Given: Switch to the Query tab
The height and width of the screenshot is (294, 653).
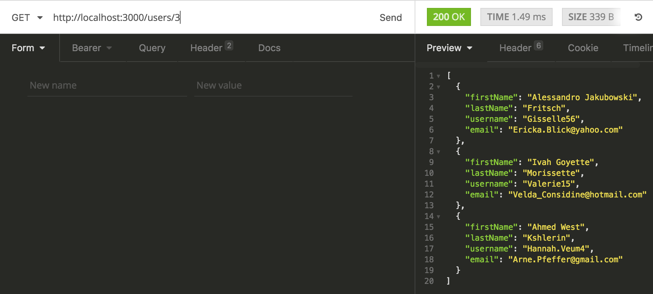Looking at the screenshot, I should click(x=152, y=48).
